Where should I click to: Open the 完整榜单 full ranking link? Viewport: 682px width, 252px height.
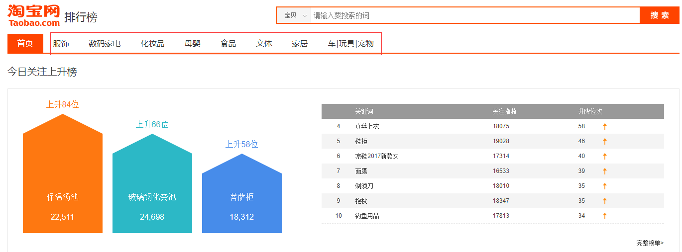coord(649,243)
